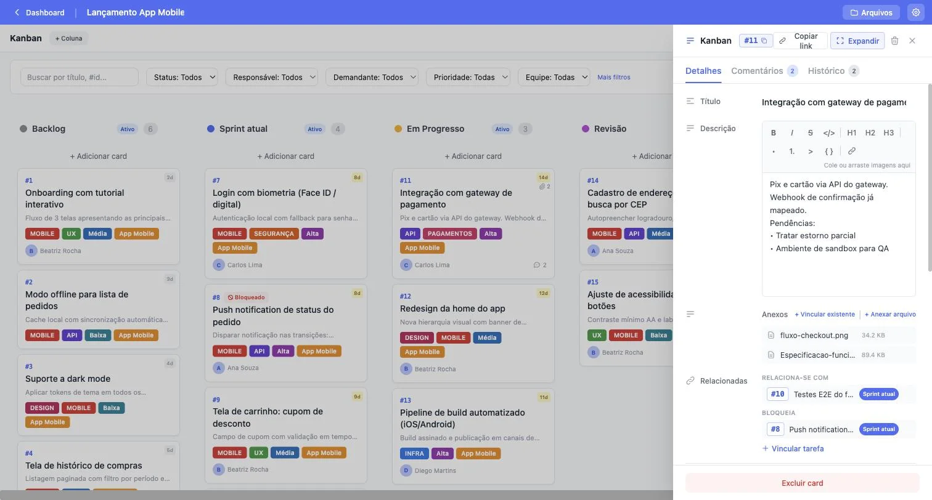Set heading level H1
This screenshot has width=932, height=500.
[852, 132]
